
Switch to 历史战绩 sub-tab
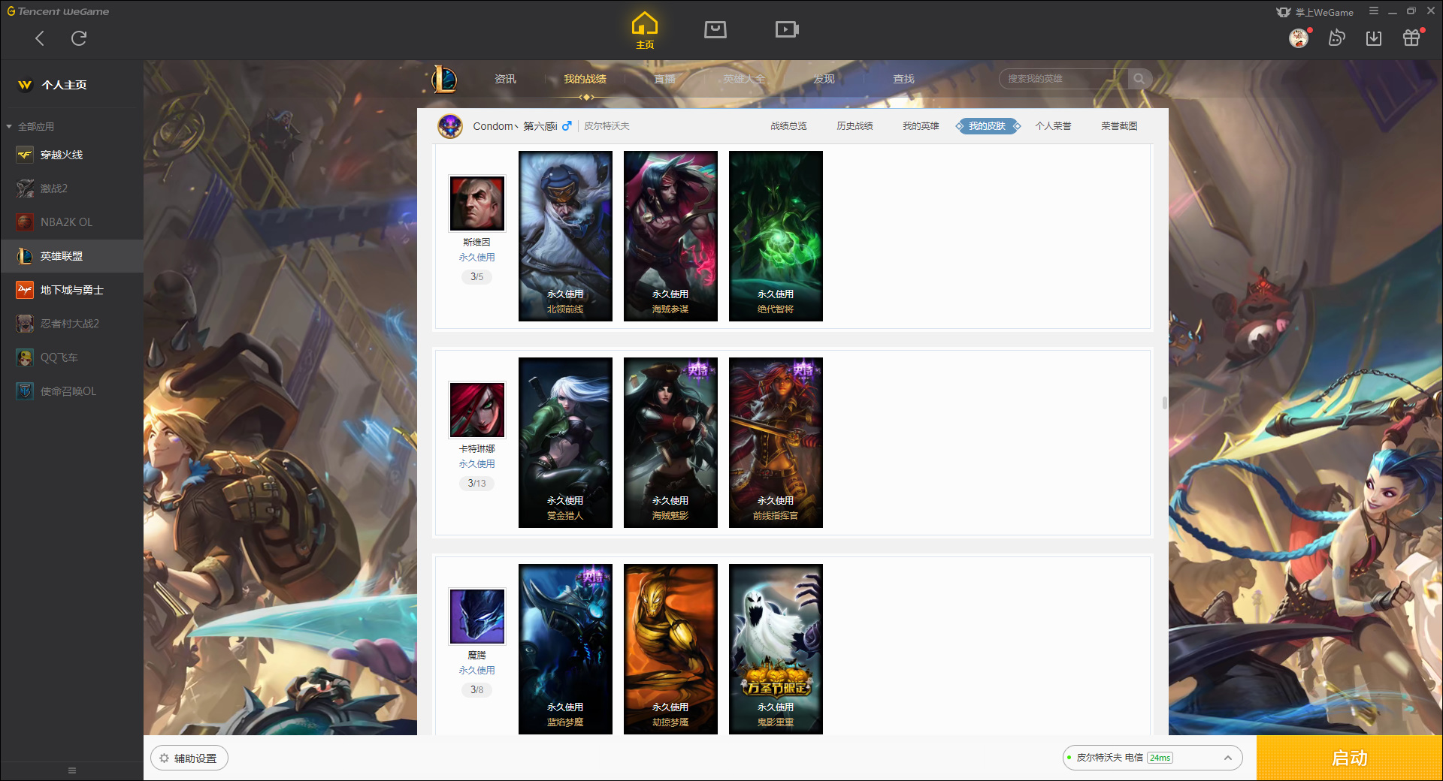(x=855, y=126)
